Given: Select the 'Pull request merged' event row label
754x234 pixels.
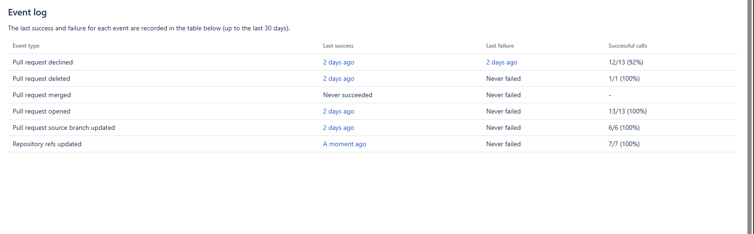Looking at the screenshot, I should pos(42,95).
